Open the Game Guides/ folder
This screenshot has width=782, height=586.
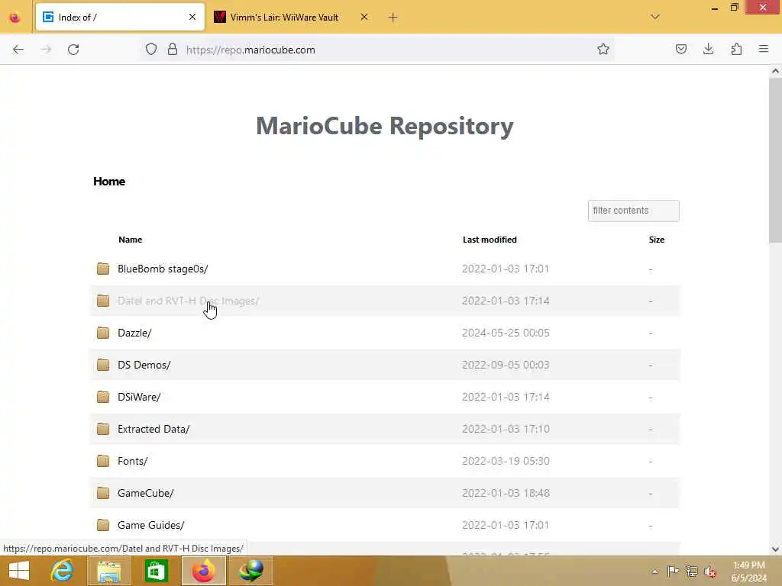(151, 525)
